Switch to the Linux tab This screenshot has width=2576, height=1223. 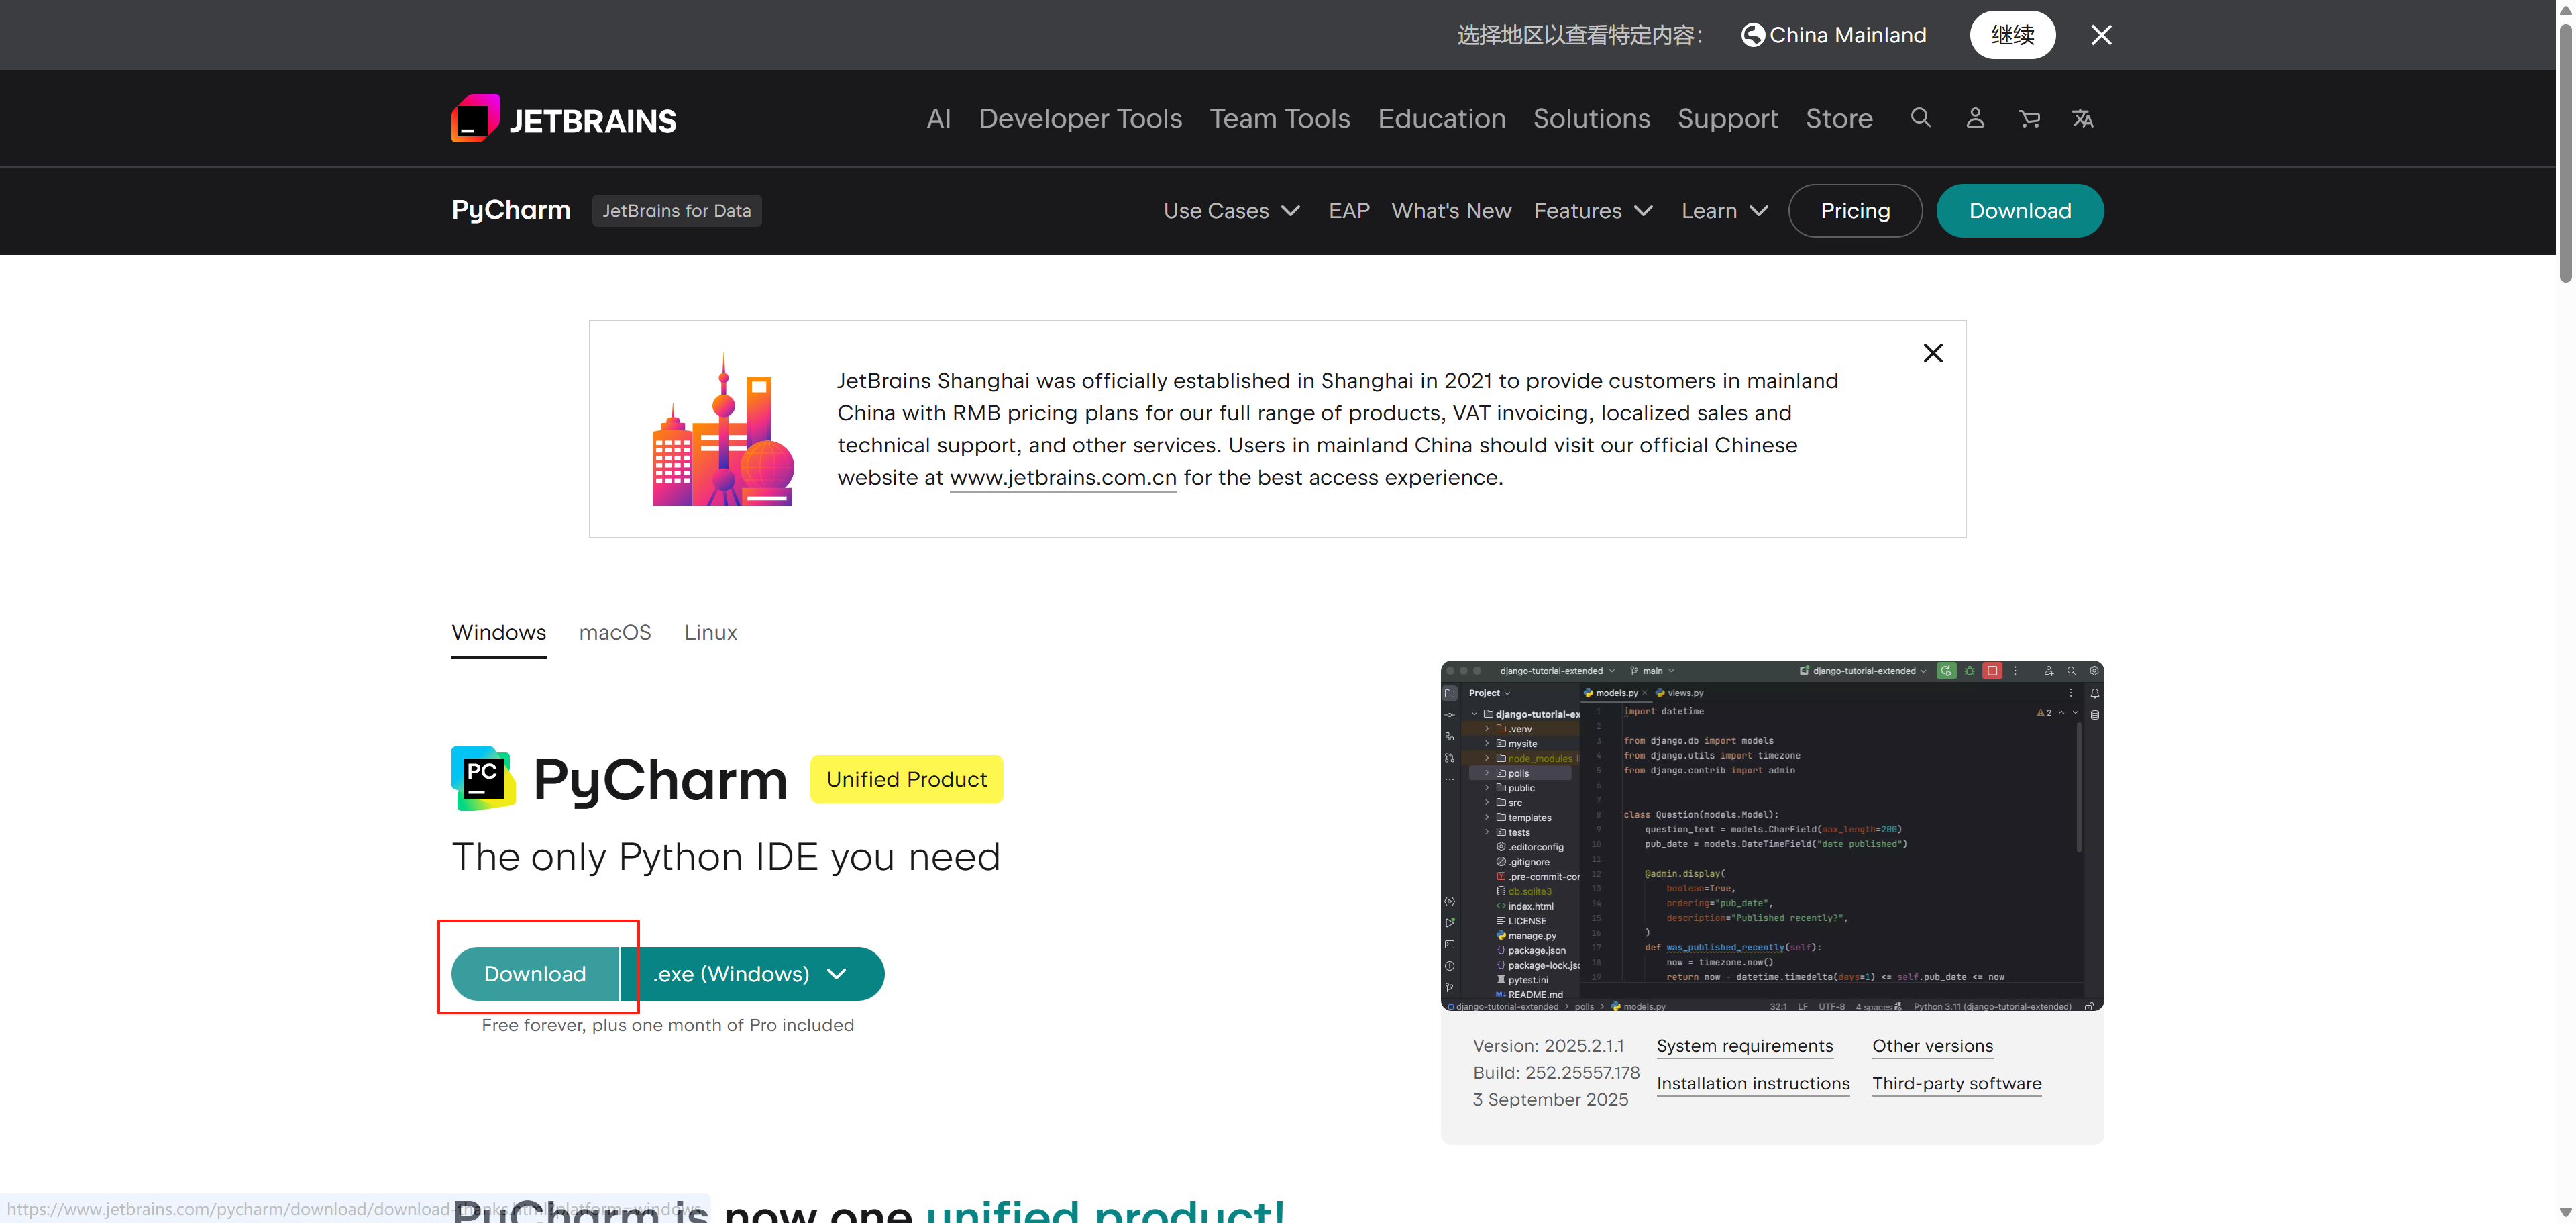710,632
